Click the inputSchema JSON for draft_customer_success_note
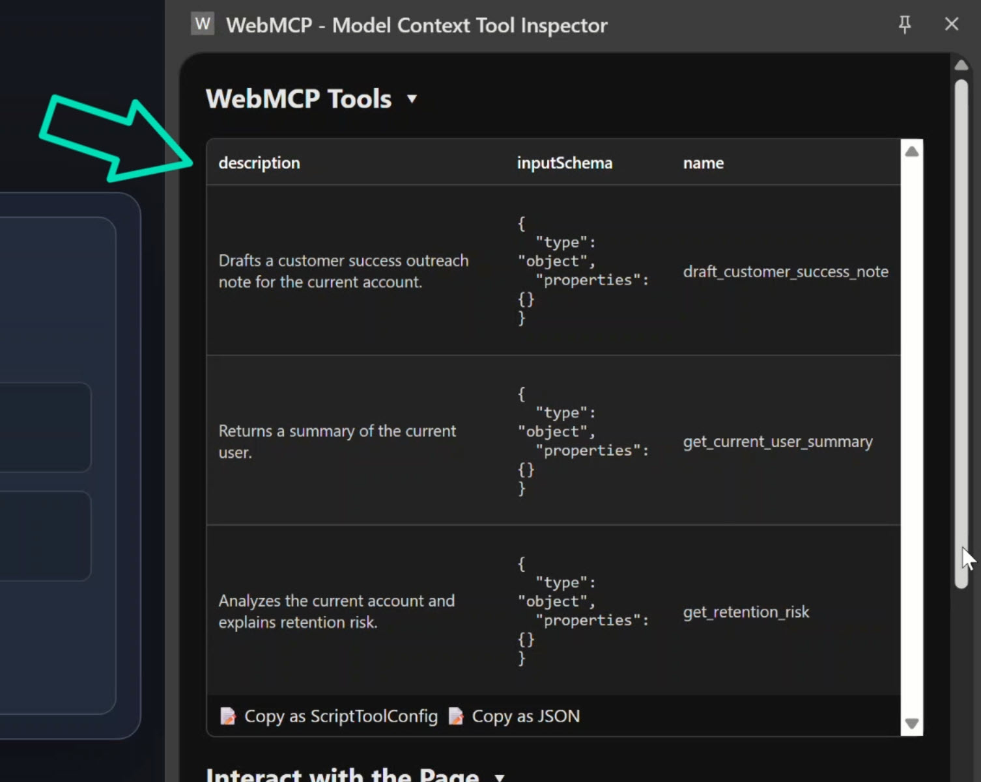Viewport: 981px width, 782px height. click(583, 271)
